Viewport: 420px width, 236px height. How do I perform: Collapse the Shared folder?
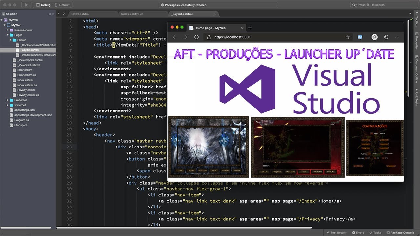(x=10, y=40)
